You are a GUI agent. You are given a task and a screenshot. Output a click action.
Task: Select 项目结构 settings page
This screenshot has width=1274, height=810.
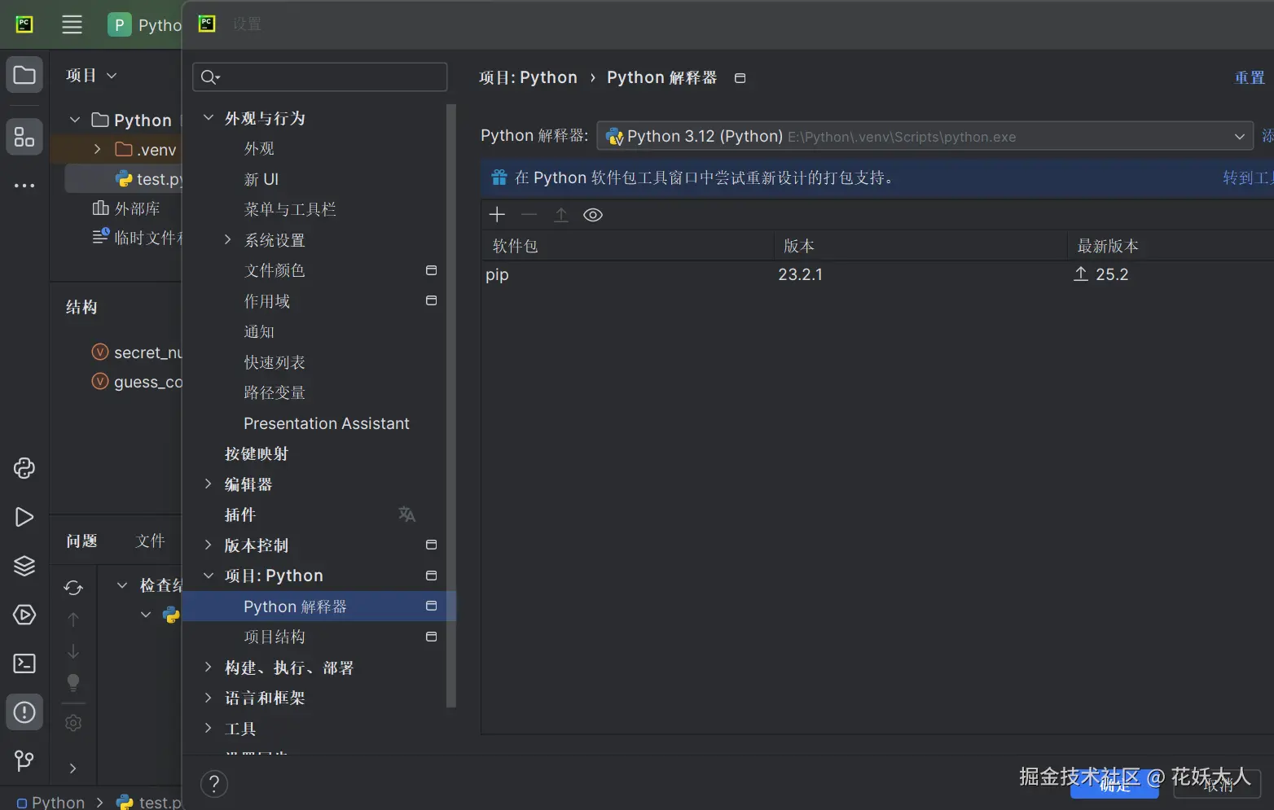point(275,637)
